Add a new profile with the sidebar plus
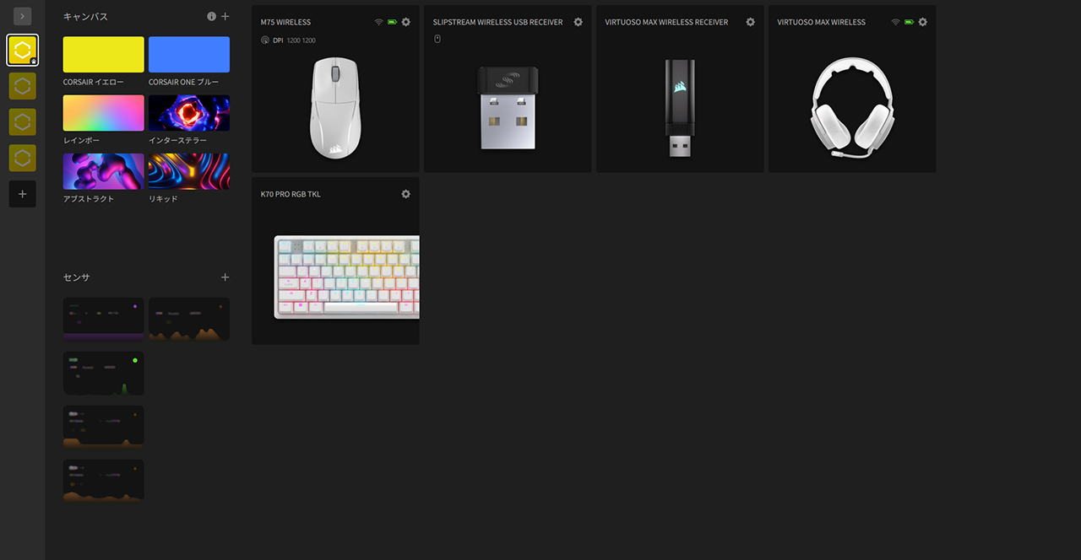 [23, 194]
